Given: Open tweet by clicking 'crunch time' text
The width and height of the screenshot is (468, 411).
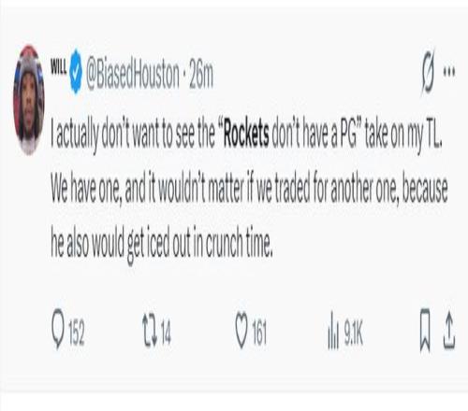Looking at the screenshot, I should coord(238,241).
